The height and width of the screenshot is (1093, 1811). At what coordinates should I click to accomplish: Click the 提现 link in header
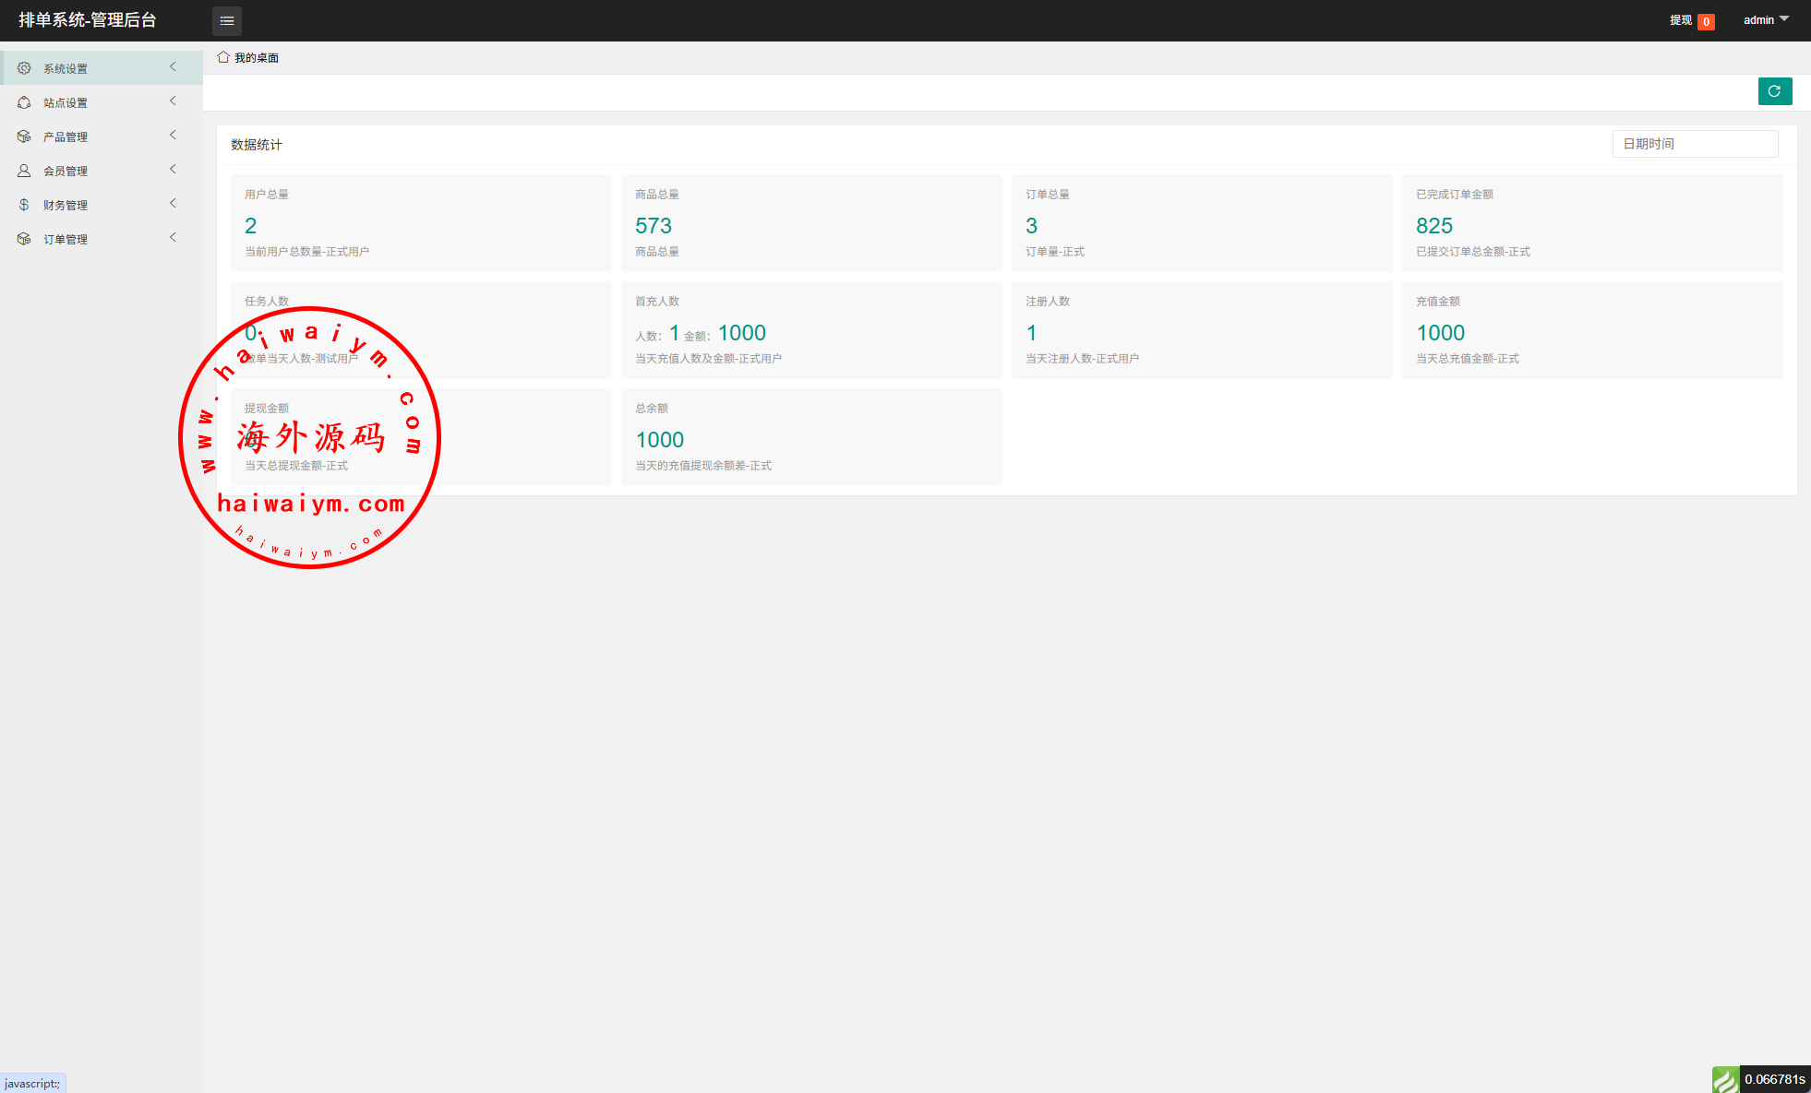coord(1680,20)
